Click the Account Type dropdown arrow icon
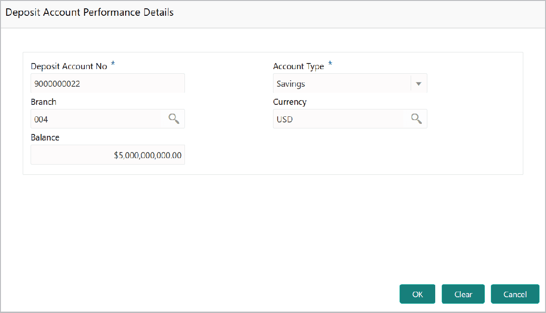The height and width of the screenshot is (313, 546). [419, 83]
